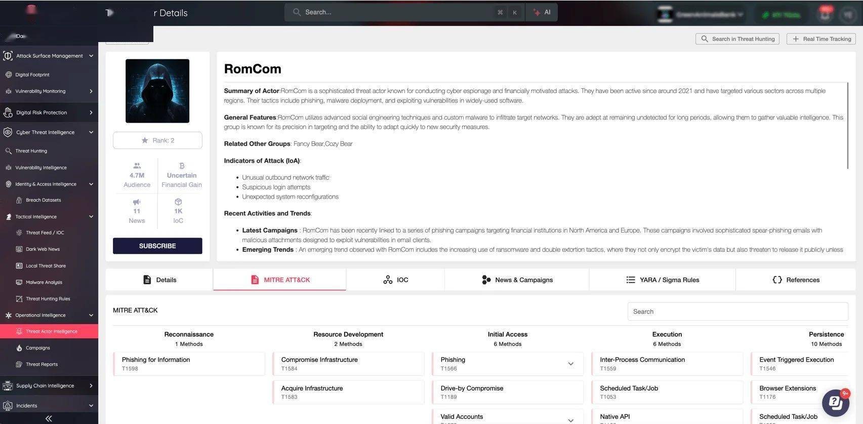Collapse Identity & Access Intelligence chevron
The width and height of the screenshot is (863, 424).
click(91, 184)
